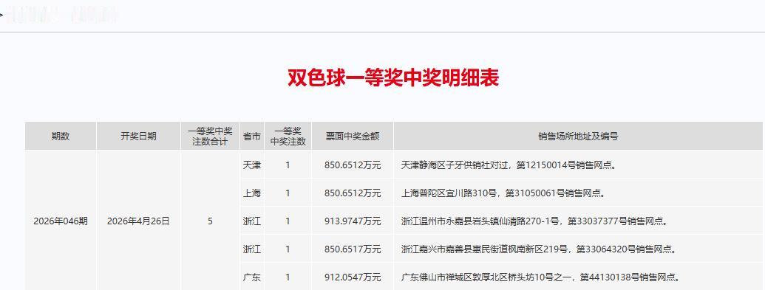Click the count 1 in 浙江嘉兴 row
Screen dimensions: 765x290
288,249
